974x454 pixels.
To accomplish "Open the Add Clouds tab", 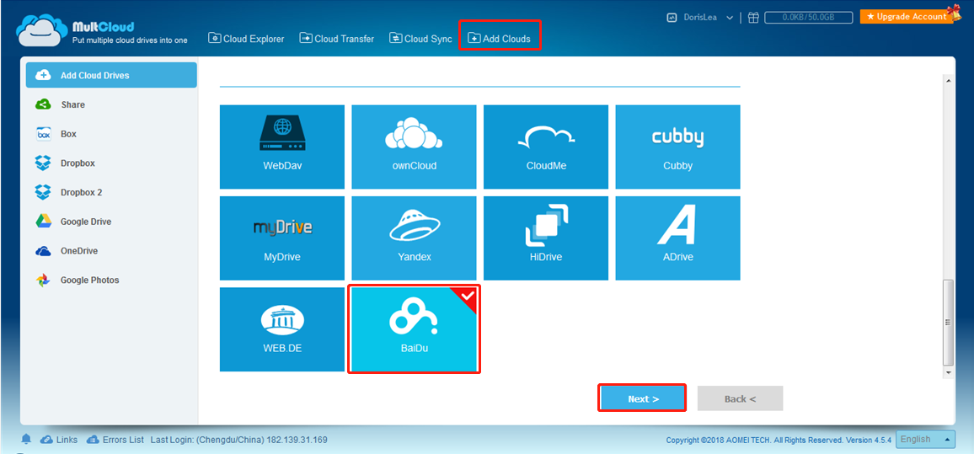I will 500,39.
